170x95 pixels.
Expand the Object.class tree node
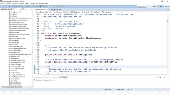tap(8, 36)
